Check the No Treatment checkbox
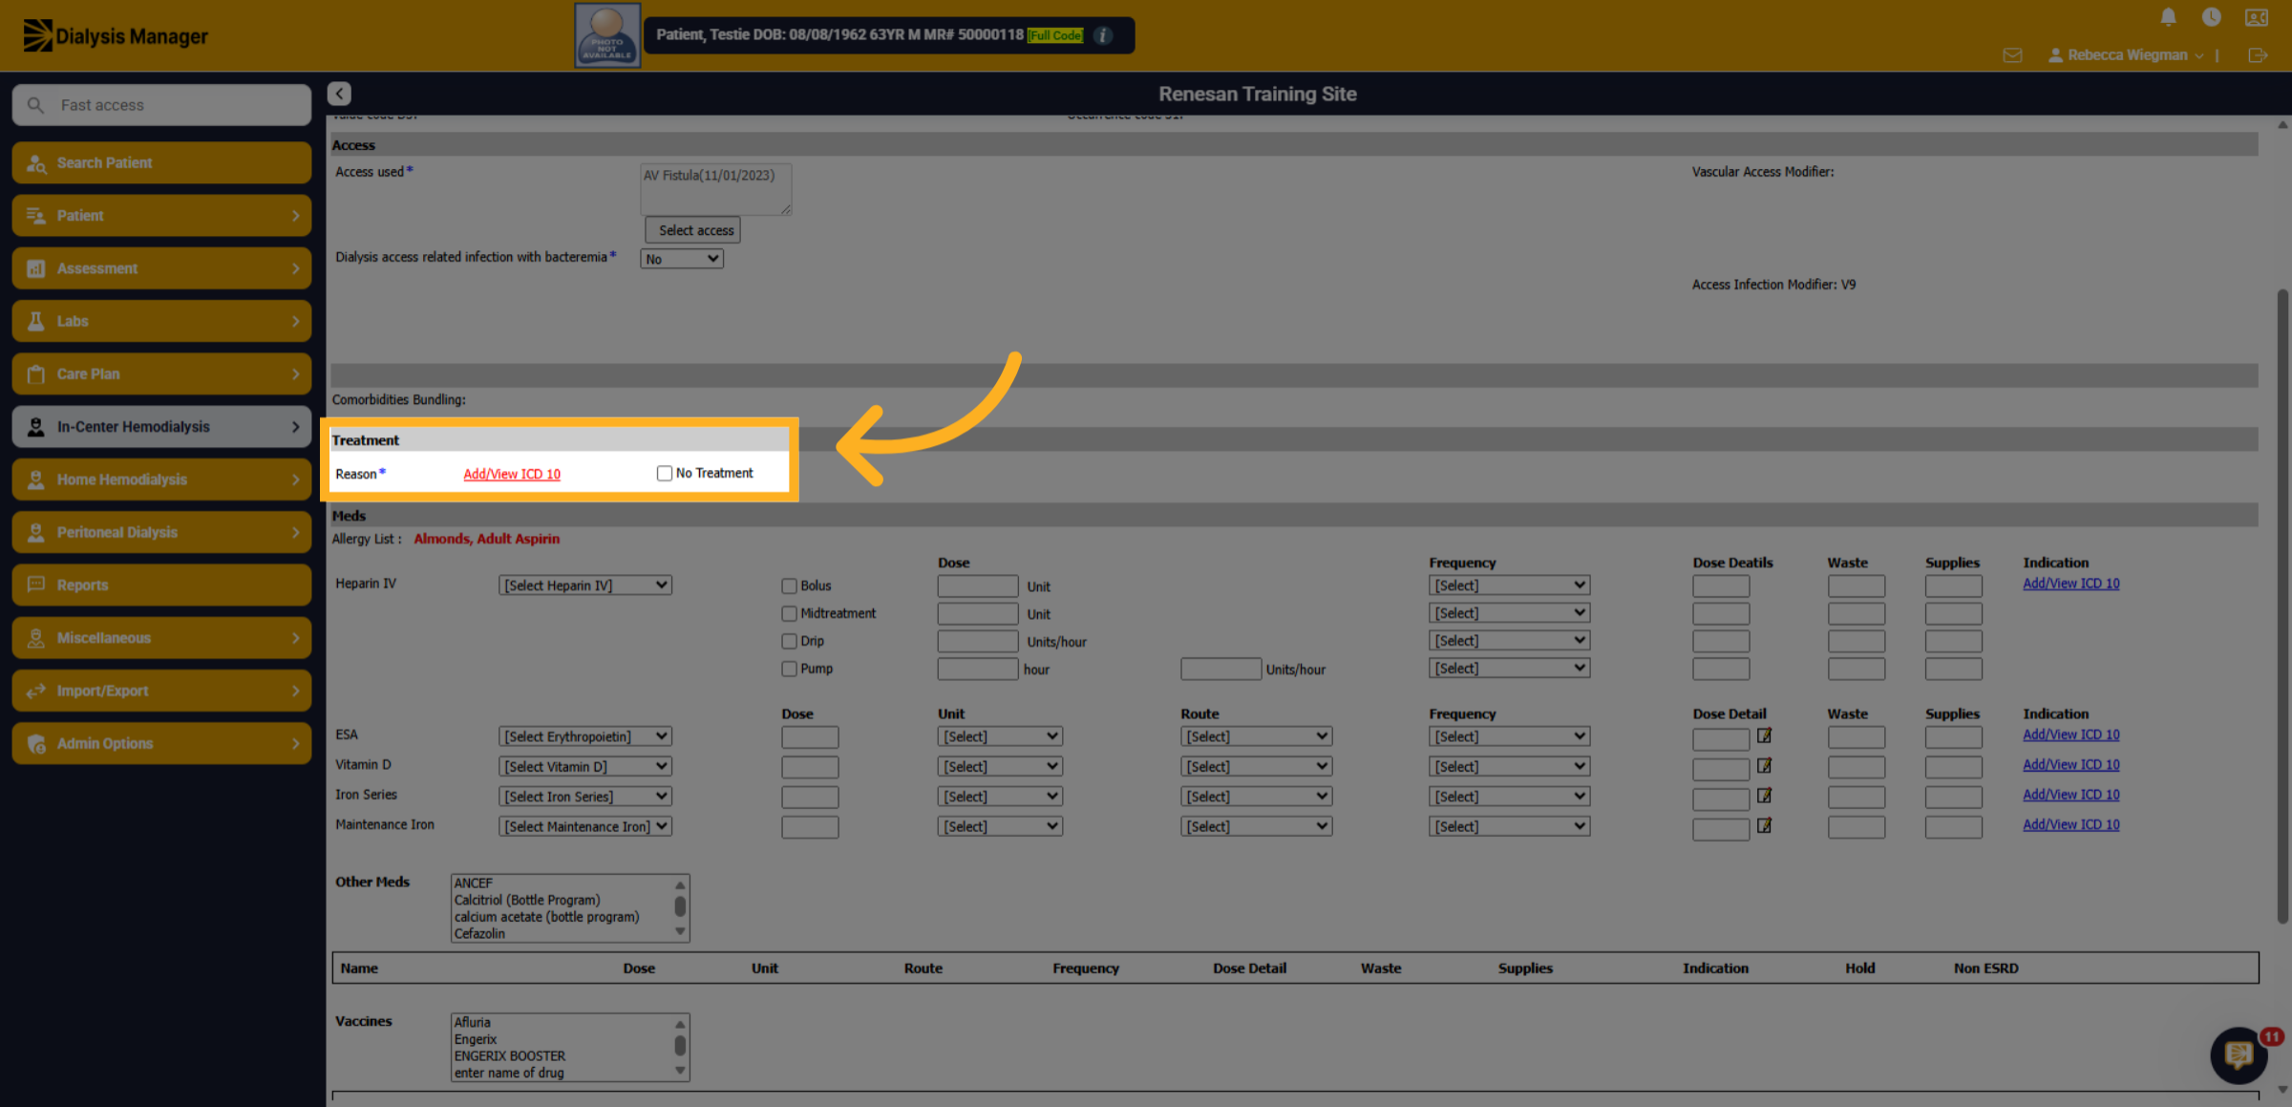Screen dimensions: 2292x1107 (x=664, y=473)
